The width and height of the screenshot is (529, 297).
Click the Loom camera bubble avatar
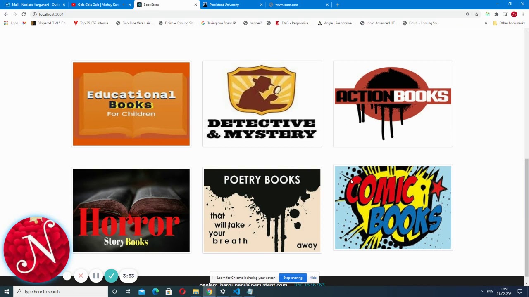36,250
